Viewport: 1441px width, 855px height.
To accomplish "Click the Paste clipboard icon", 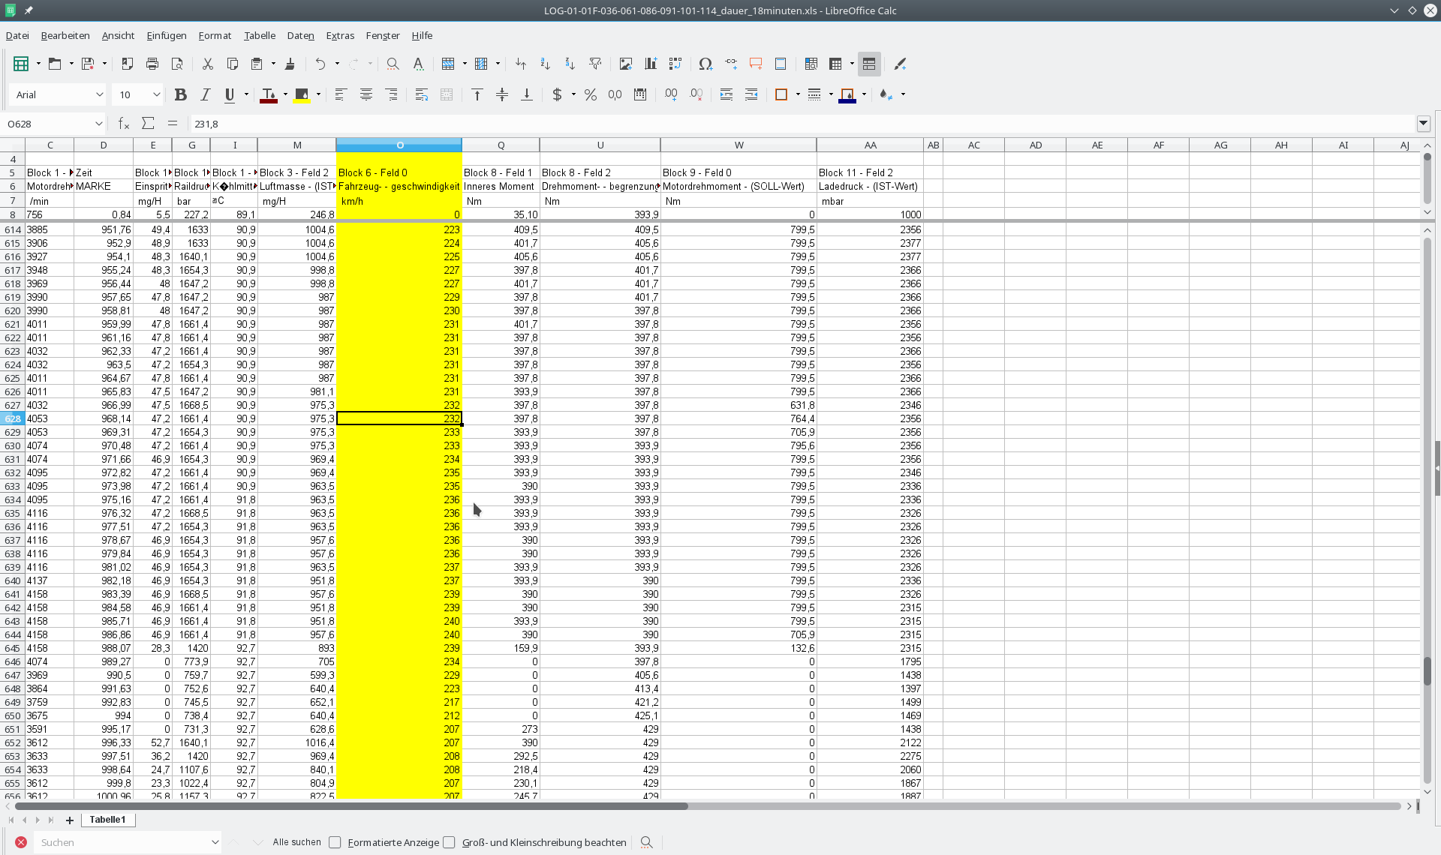I will point(257,64).
